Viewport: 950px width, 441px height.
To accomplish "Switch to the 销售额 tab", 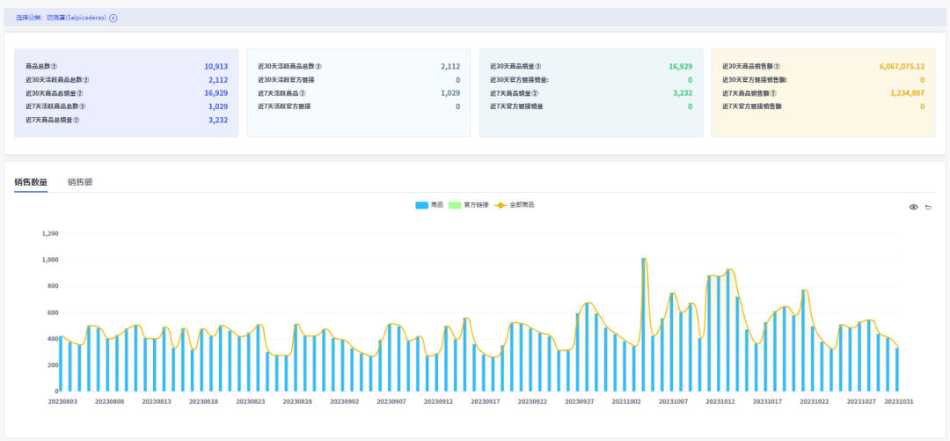I will coord(80,181).
